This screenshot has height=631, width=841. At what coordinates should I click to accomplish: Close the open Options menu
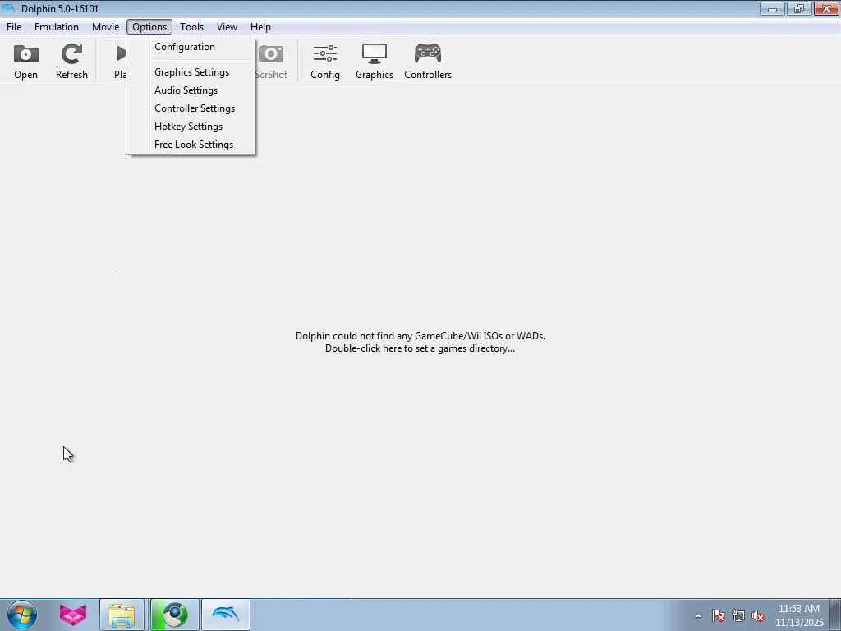point(149,27)
